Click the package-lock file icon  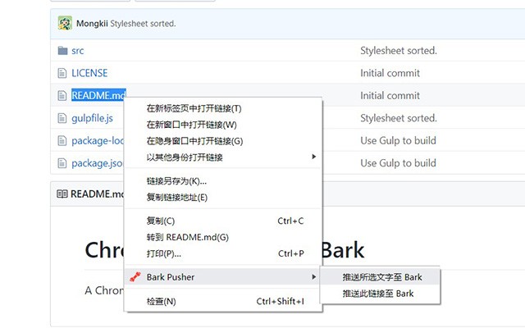tap(62, 140)
